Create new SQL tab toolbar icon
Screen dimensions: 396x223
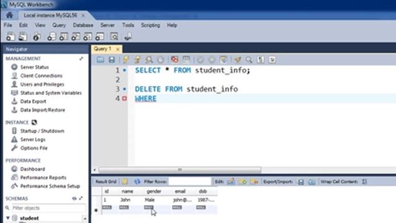point(11,37)
